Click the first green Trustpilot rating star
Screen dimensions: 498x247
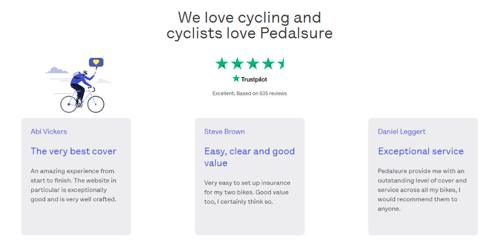click(222, 63)
